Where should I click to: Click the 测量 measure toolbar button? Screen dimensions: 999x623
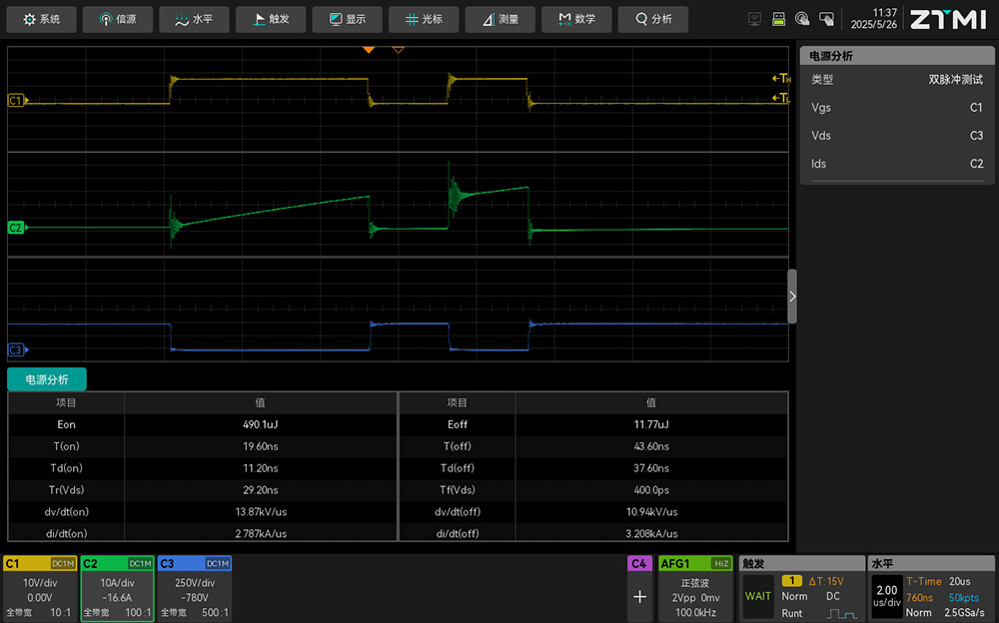[x=499, y=19]
